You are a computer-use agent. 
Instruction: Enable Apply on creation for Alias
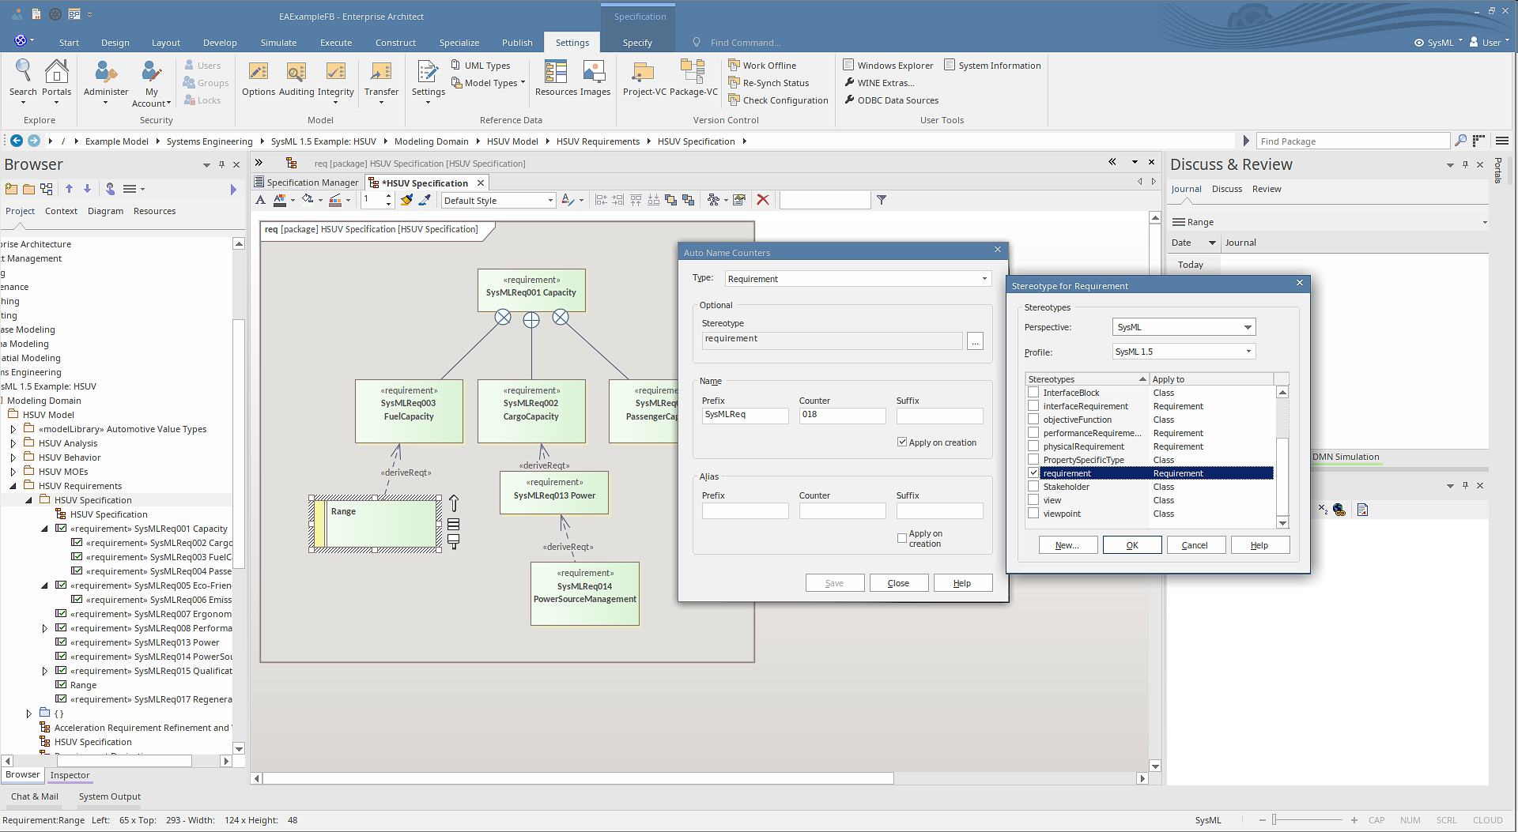tap(902, 538)
